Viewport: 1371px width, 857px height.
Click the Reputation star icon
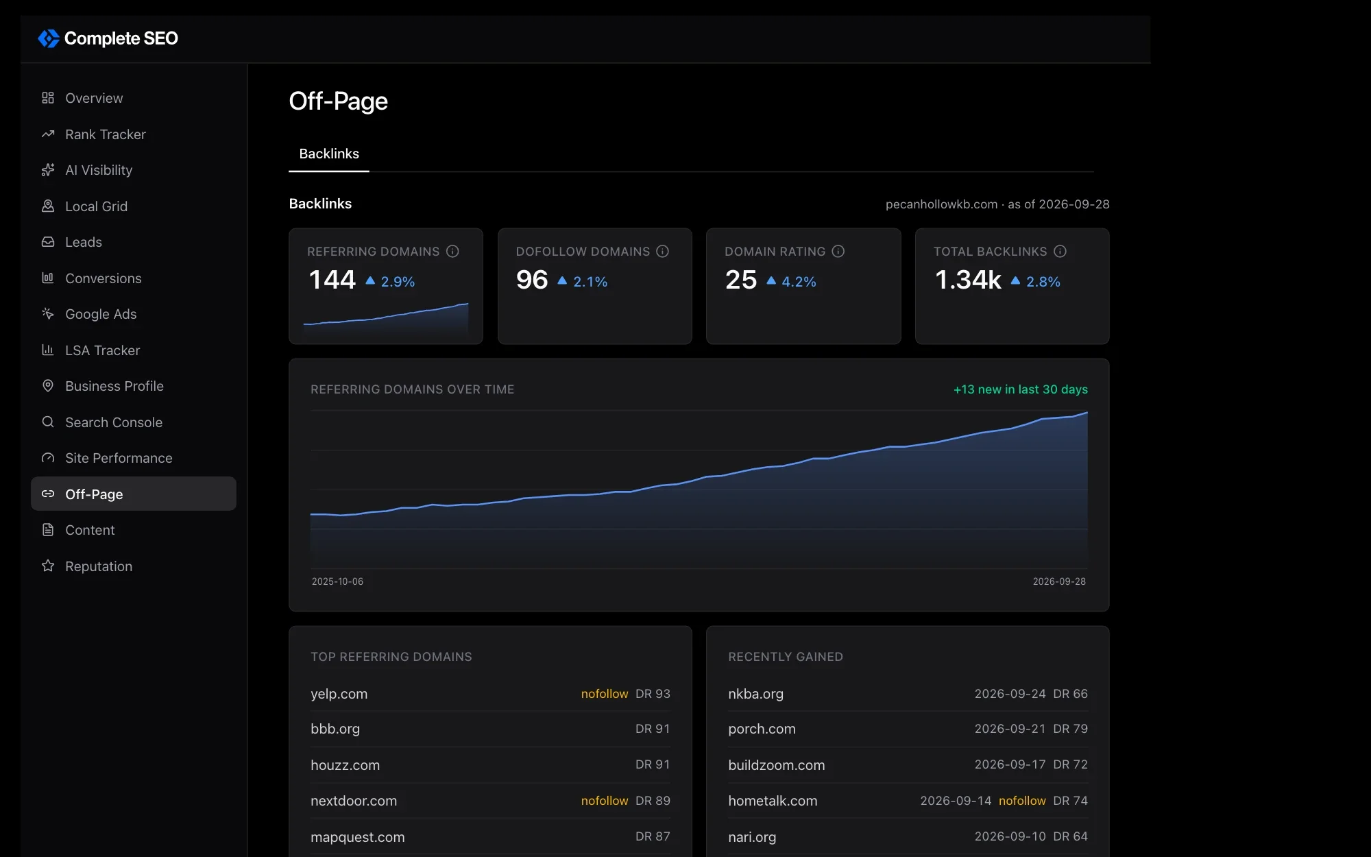coord(48,566)
